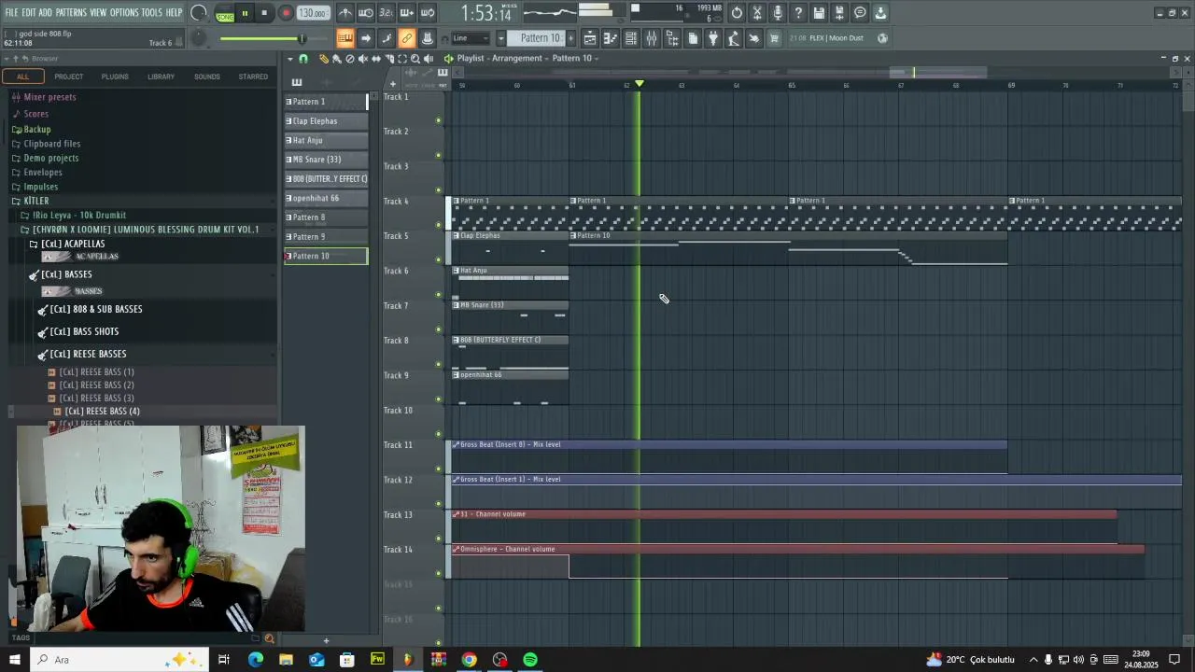Viewport: 1195px width, 672px height.
Task: Select openhihat 66 in pattern list
Action: 326,198
